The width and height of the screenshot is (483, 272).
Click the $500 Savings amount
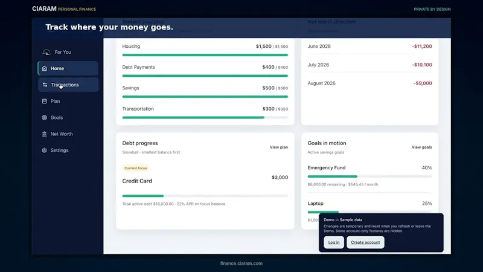(x=268, y=88)
